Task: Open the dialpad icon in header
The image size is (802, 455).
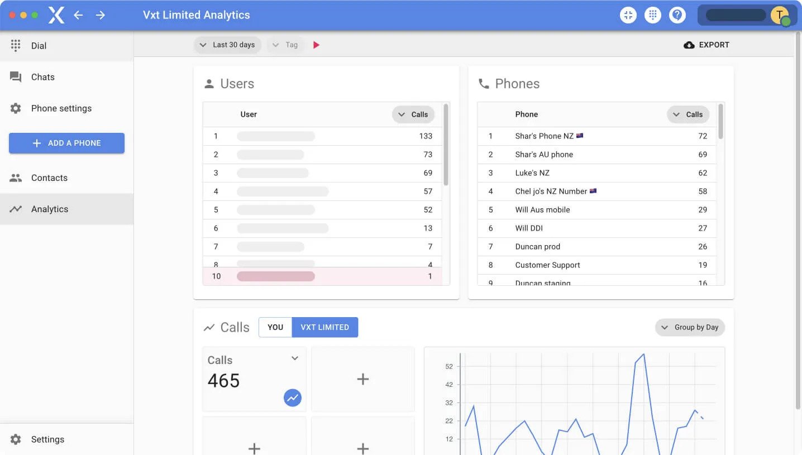Action: 653,15
